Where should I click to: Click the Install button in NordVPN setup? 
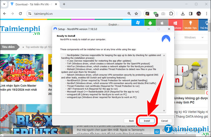147,121
